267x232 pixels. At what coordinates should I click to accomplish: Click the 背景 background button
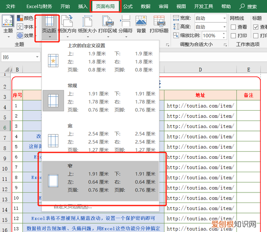click(141, 25)
